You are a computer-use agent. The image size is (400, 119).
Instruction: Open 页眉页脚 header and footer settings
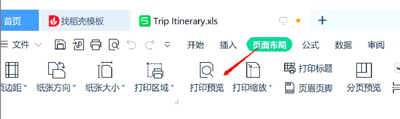pos(308,88)
